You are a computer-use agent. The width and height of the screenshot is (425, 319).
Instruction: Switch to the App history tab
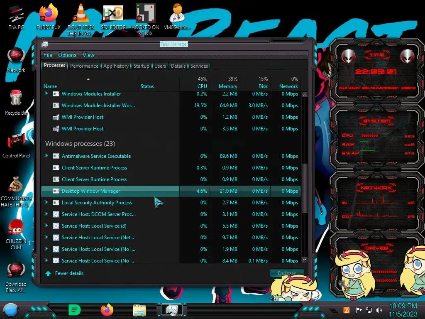tap(116, 66)
